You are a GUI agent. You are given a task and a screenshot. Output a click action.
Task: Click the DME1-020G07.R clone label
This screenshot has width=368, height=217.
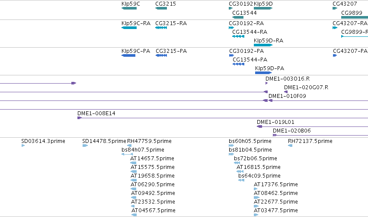coord(306,87)
